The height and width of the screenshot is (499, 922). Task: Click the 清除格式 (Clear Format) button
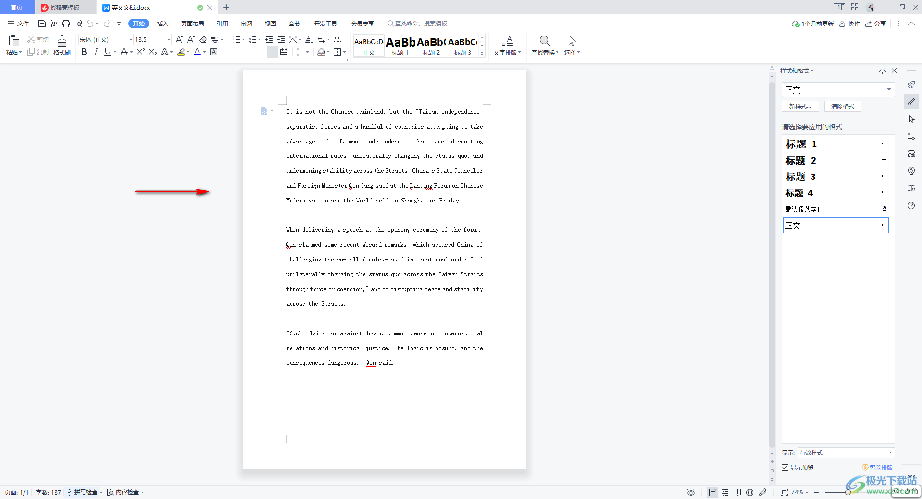(843, 106)
